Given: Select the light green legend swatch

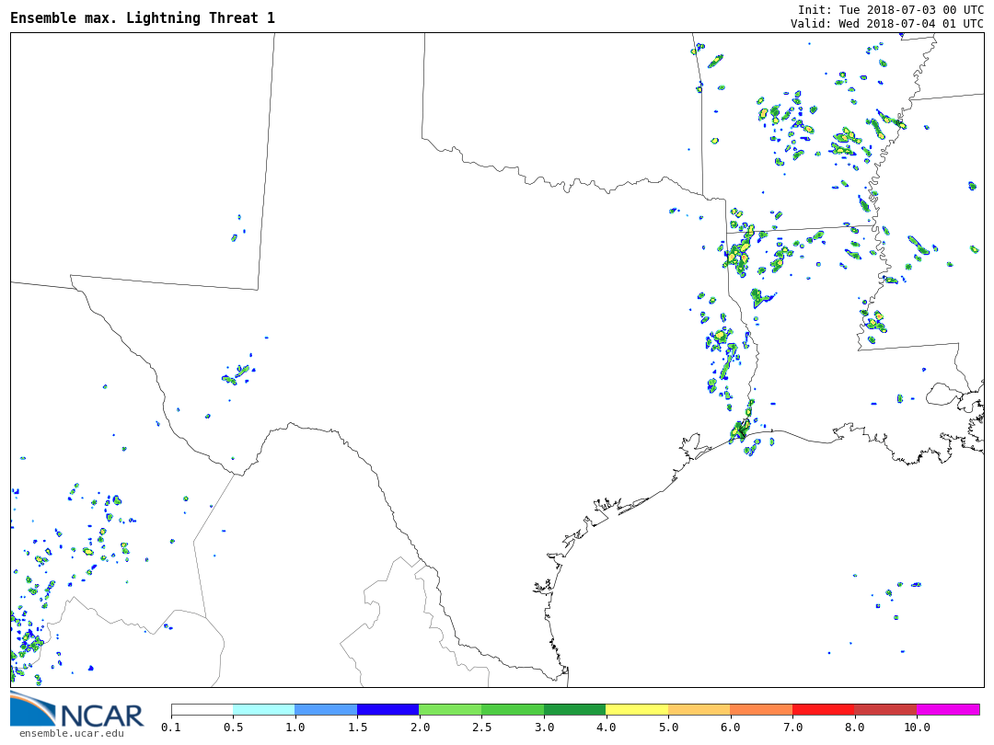Looking at the screenshot, I should (x=450, y=709).
